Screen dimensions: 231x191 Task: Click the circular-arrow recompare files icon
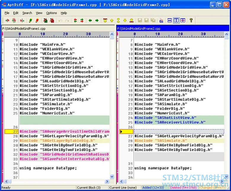[14, 20]
